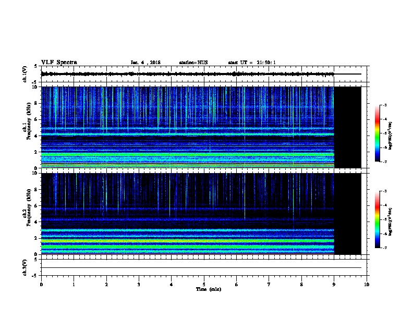This screenshot has width=413, height=319.
Task: Click the "6" frequency tick of ch.1 spectrogram
Action: click(x=37, y=119)
